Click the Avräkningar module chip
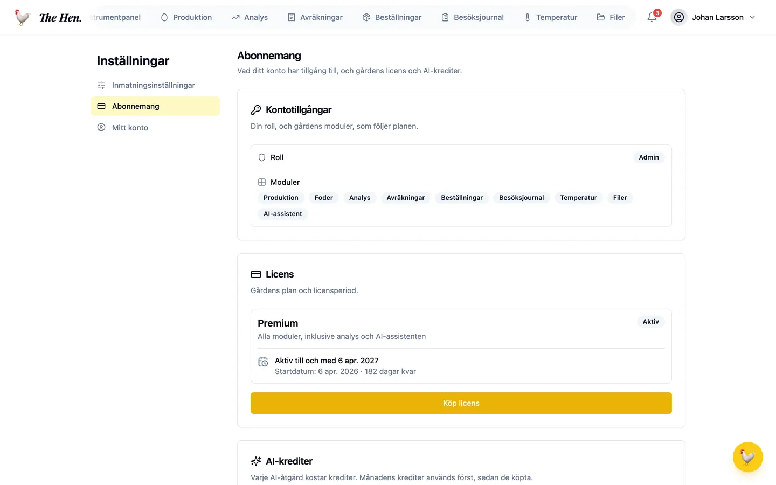 (406, 198)
